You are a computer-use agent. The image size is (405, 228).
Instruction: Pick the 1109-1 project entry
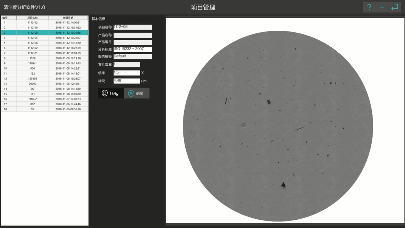tap(33, 63)
